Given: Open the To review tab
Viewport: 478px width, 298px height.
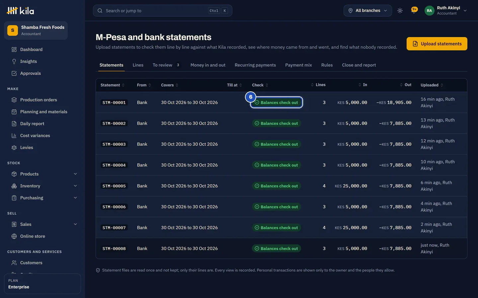Looking at the screenshot, I should [166, 65].
